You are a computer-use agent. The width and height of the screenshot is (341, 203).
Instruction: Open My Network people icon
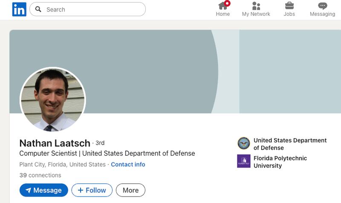pos(256,6)
